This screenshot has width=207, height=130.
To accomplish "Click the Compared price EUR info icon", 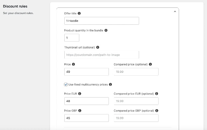I will (157, 94).
